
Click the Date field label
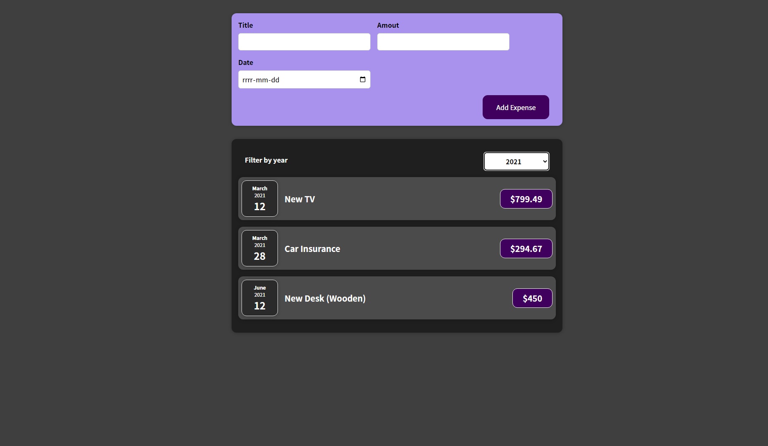pyautogui.click(x=245, y=62)
